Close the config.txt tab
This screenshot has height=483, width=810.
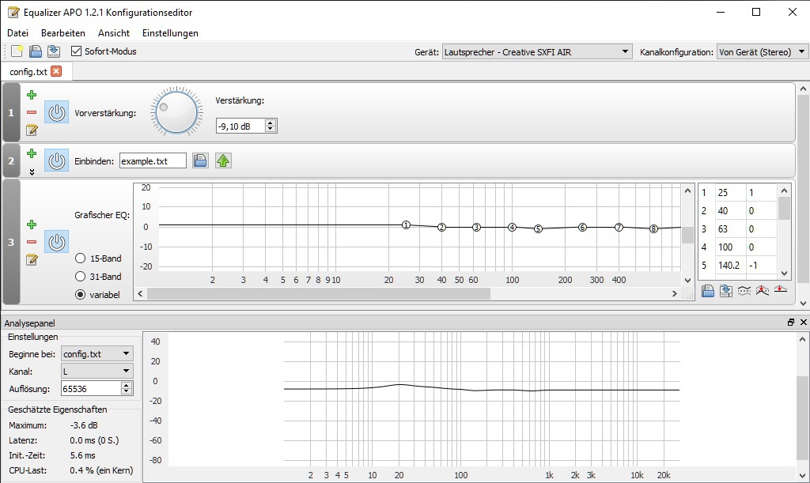[56, 72]
